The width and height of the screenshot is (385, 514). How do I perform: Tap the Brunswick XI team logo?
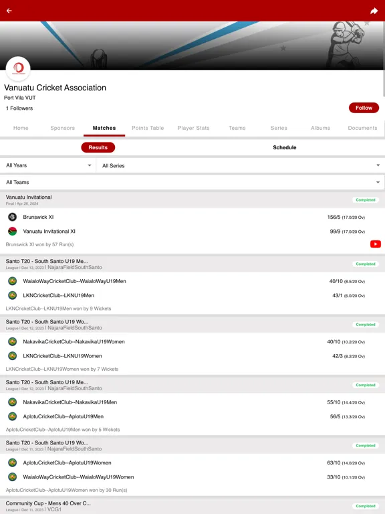click(x=13, y=217)
